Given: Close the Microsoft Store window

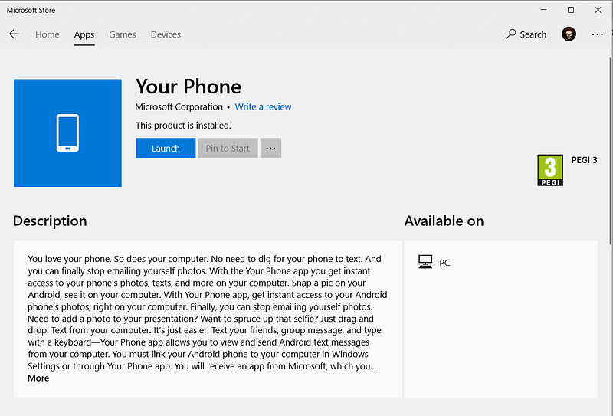Looking at the screenshot, I should [x=598, y=10].
